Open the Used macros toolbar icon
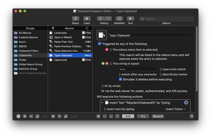The width and height of the screenshot is (211, 137). (87, 19)
